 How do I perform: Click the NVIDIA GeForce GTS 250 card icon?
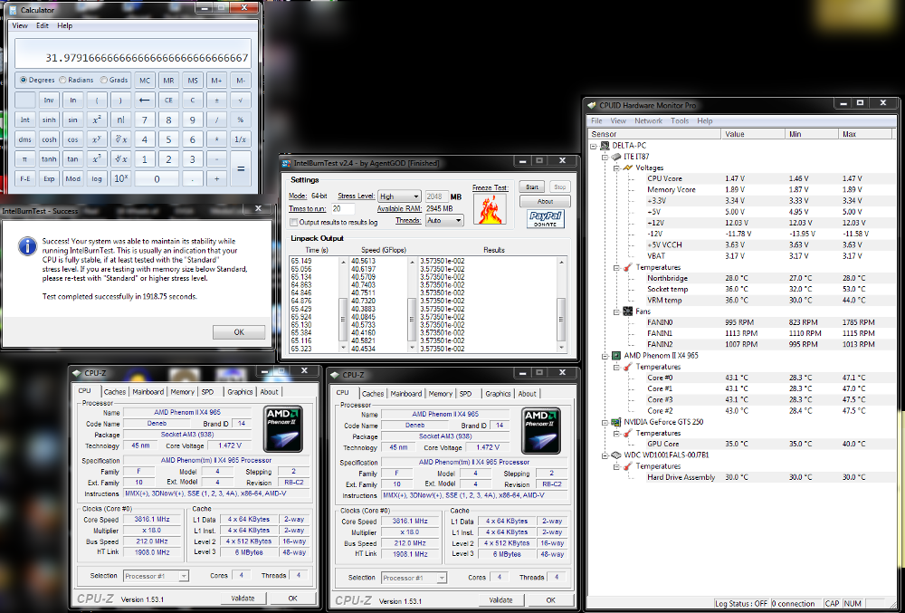(616, 422)
